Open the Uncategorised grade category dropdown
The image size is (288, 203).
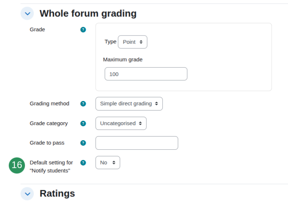[121, 123]
